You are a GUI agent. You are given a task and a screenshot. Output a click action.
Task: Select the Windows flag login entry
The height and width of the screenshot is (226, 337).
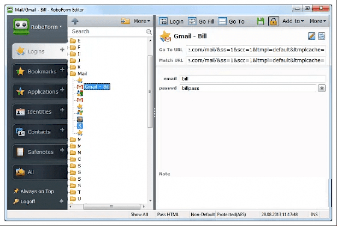(80, 113)
